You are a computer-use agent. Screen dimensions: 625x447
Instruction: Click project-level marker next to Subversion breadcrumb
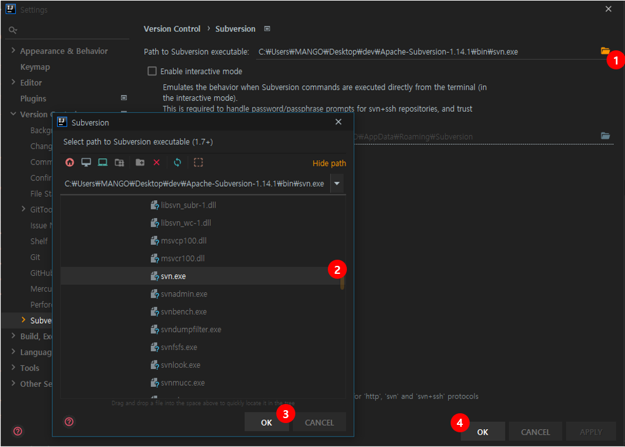[267, 29]
